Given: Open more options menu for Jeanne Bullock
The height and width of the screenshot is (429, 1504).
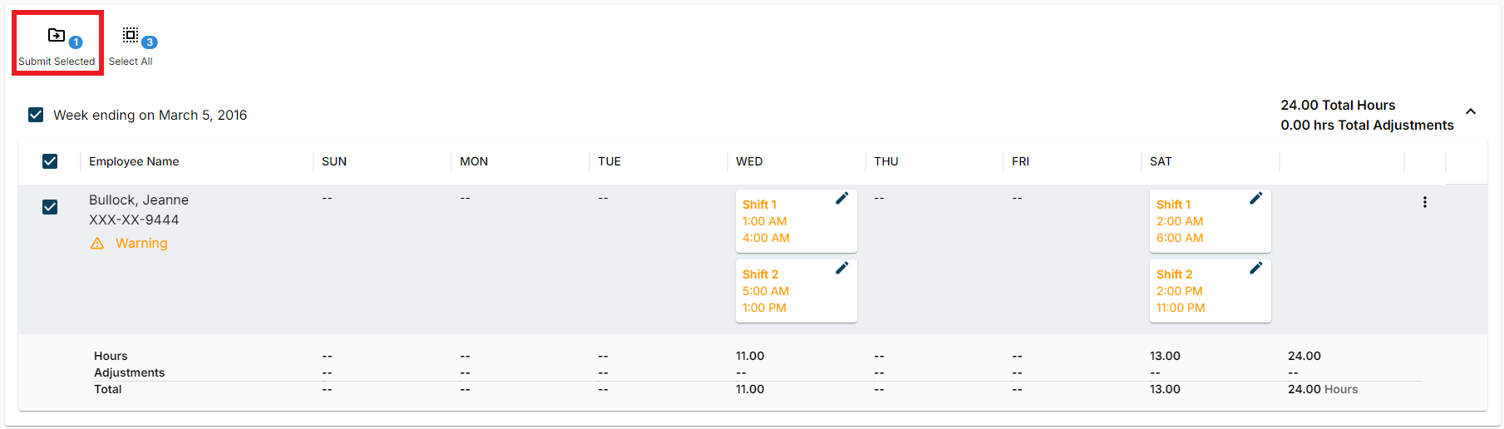Looking at the screenshot, I should pyautogui.click(x=1424, y=202).
